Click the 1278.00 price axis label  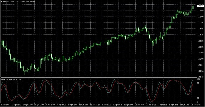click(x=200, y=17)
